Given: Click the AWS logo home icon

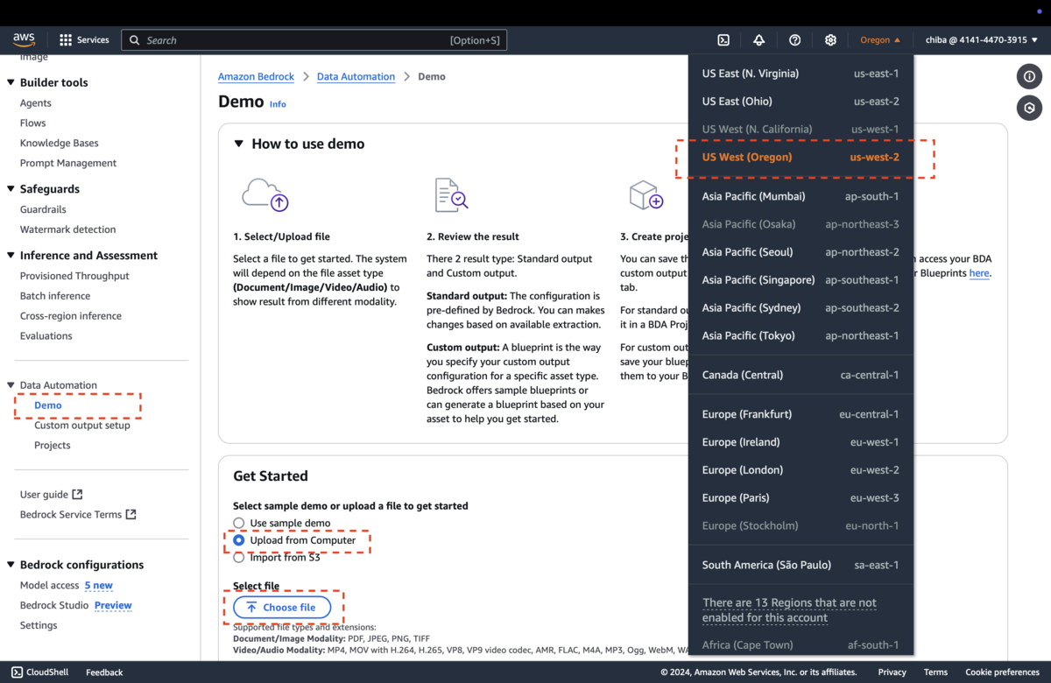Looking at the screenshot, I should pos(24,39).
